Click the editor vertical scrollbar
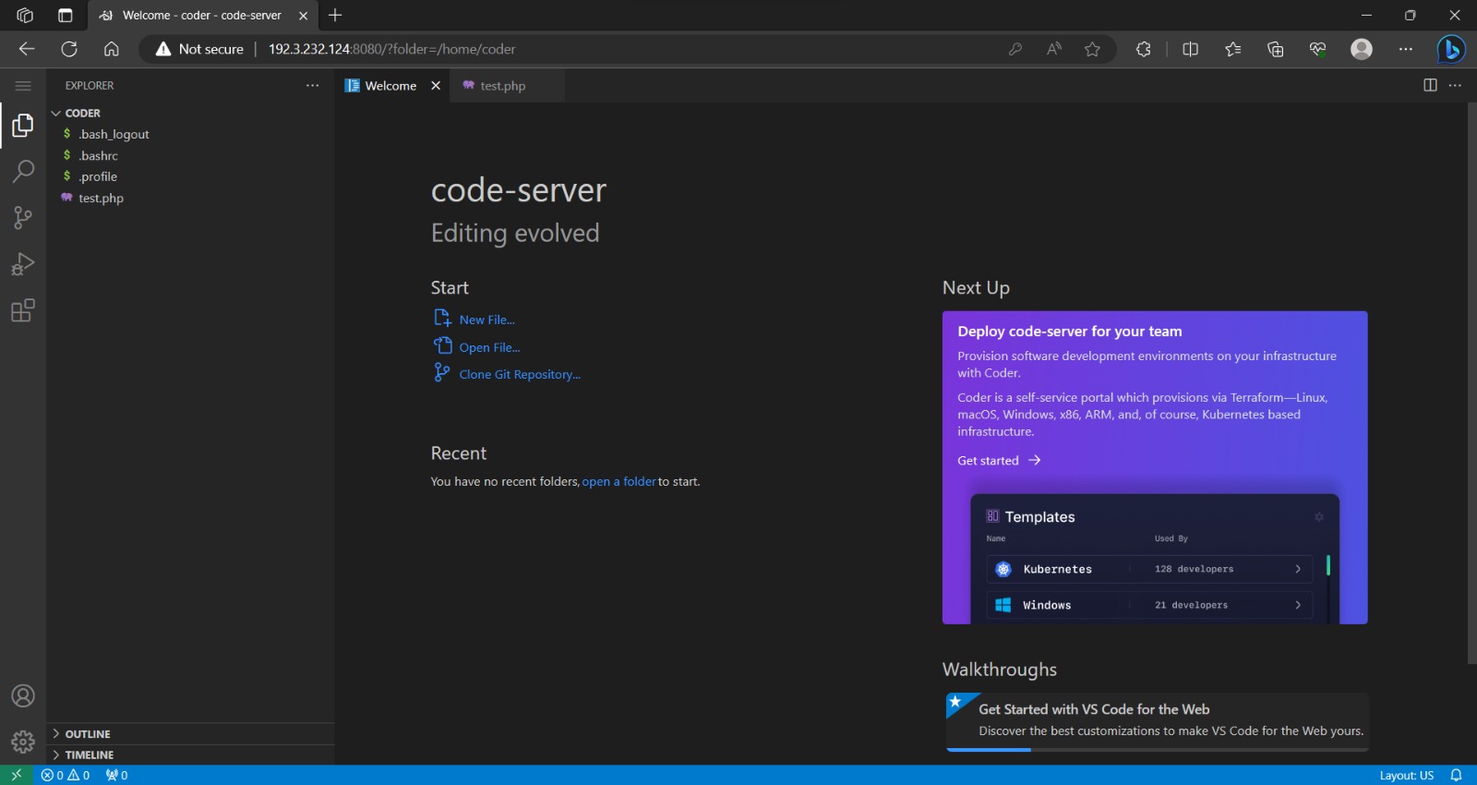This screenshot has height=785, width=1477. pyautogui.click(x=1471, y=383)
